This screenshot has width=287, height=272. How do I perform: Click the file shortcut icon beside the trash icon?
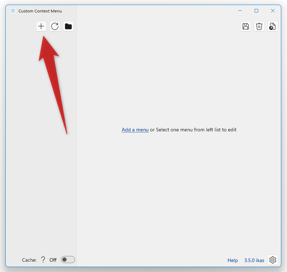(273, 26)
